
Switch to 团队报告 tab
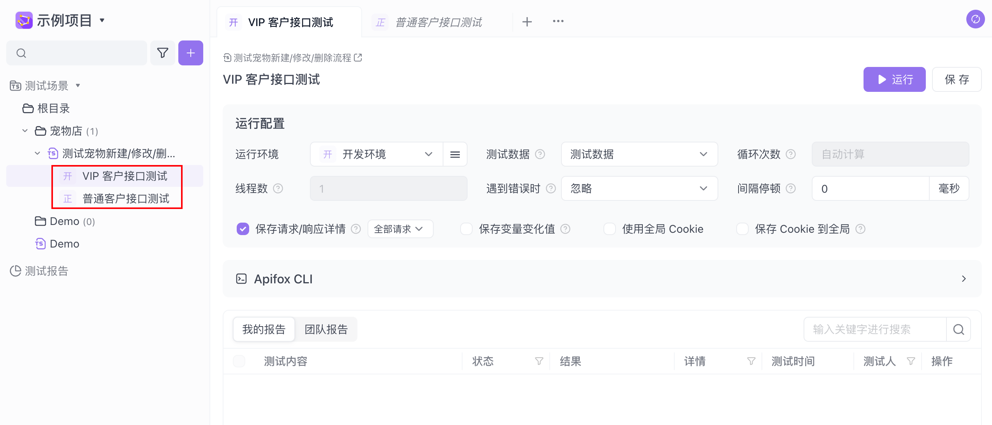326,330
